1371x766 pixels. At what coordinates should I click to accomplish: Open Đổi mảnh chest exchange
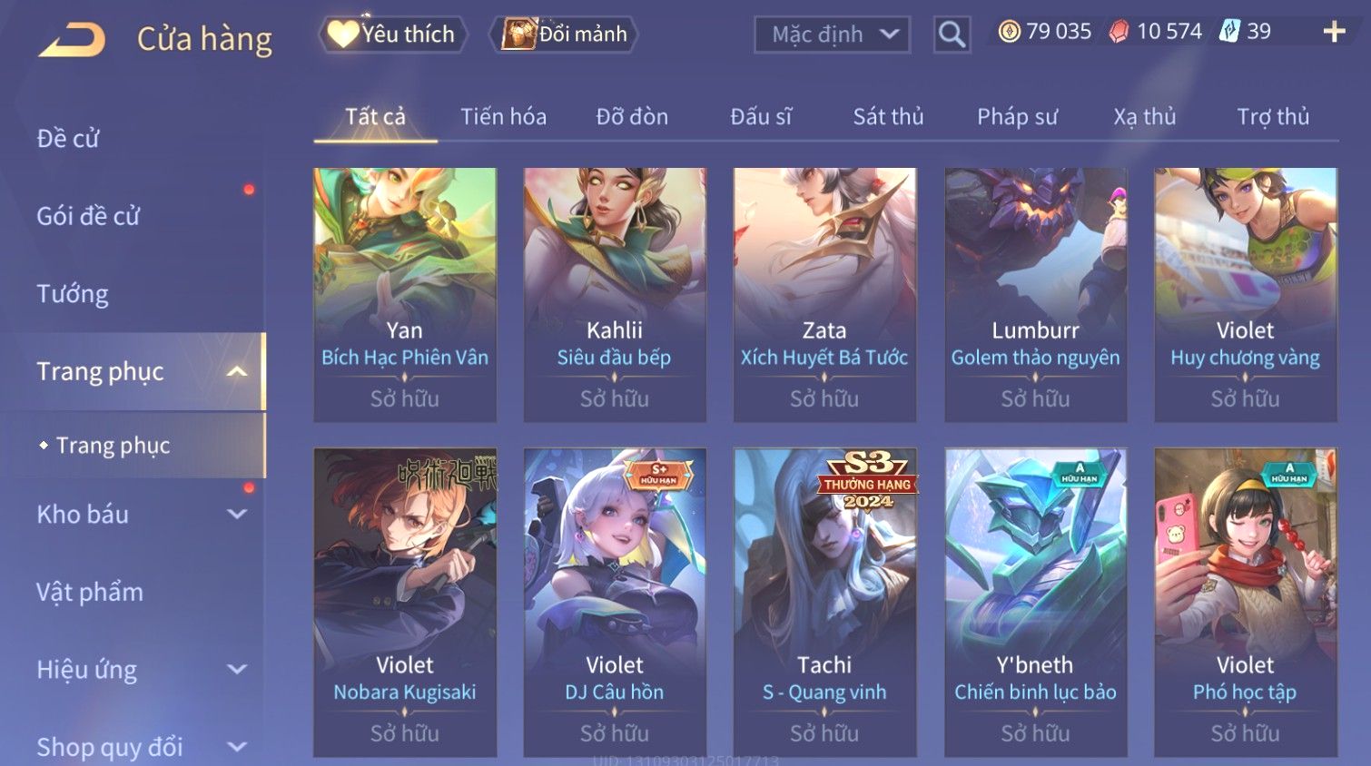(x=564, y=34)
